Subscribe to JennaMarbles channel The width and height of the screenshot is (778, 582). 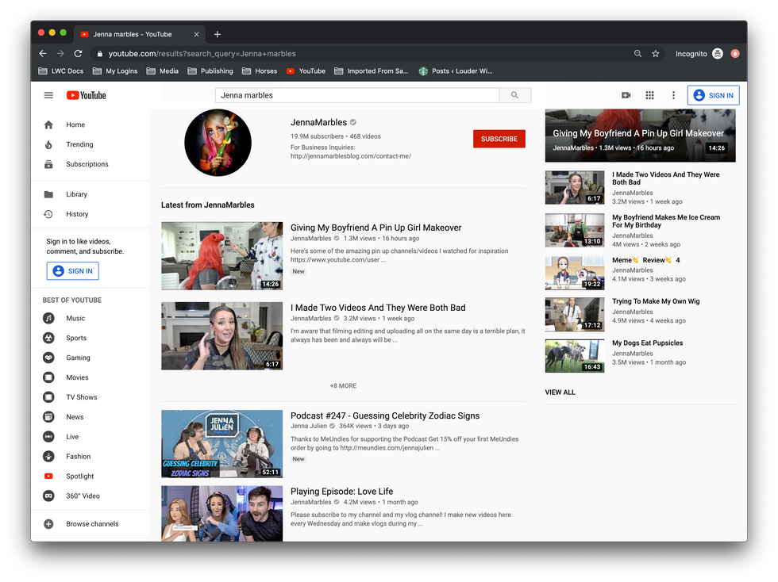click(x=499, y=139)
